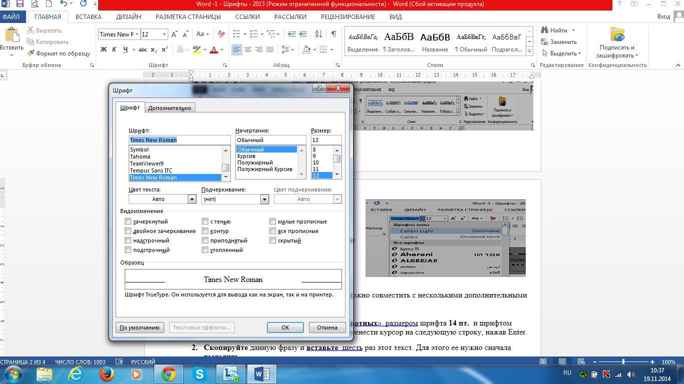Open ribbon font size dropdown
Viewport: 684px width, 384px height.
[164, 34]
